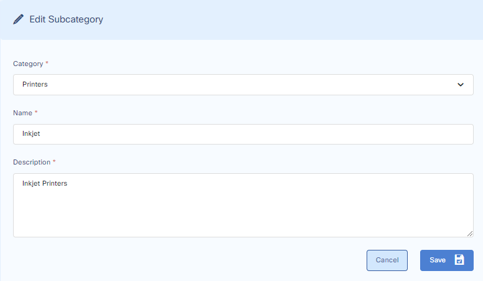483x281 pixels.
Task: Click into the Description textarea
Action: point(243,205)
